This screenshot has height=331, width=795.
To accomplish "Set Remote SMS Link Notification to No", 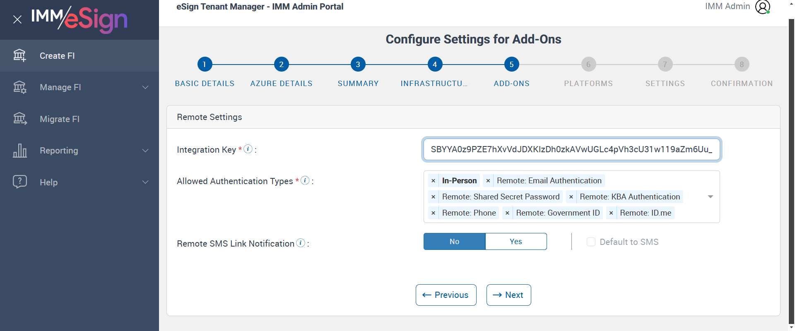I will tap(454, 242).
